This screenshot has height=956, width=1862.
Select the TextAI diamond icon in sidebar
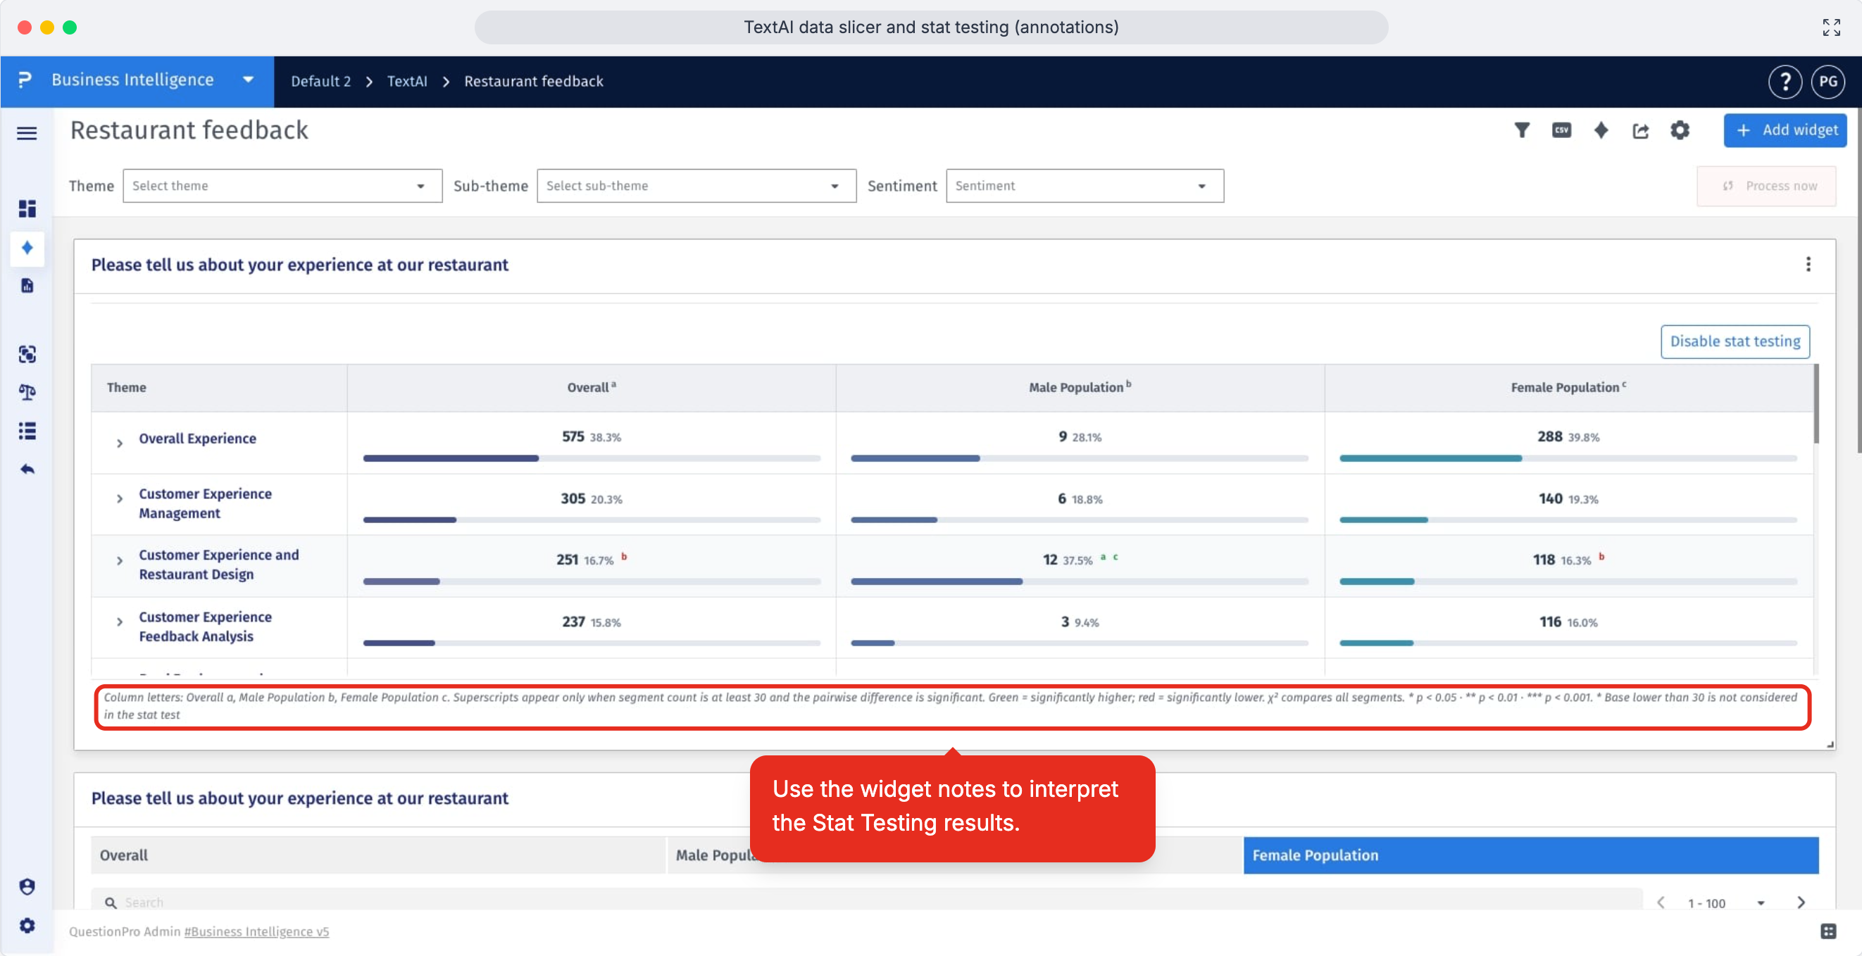[x=27, y=248]
